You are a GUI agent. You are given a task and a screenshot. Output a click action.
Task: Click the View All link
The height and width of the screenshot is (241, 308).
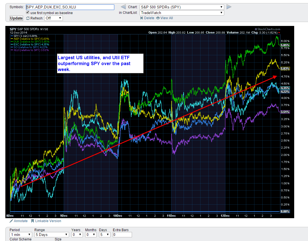(167, 18)
